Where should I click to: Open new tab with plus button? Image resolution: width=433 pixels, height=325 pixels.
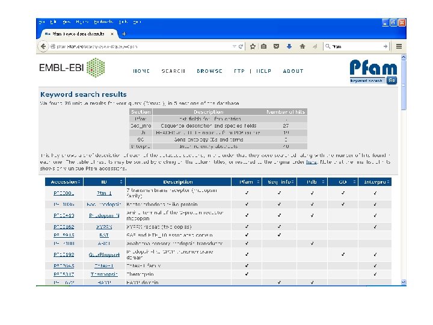pos(124,34)
